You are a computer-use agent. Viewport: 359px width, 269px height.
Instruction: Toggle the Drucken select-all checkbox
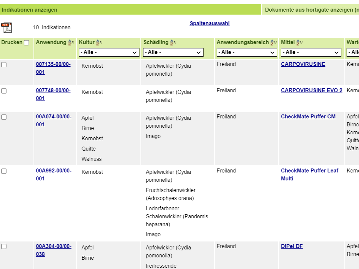click(x=27, y=43)
